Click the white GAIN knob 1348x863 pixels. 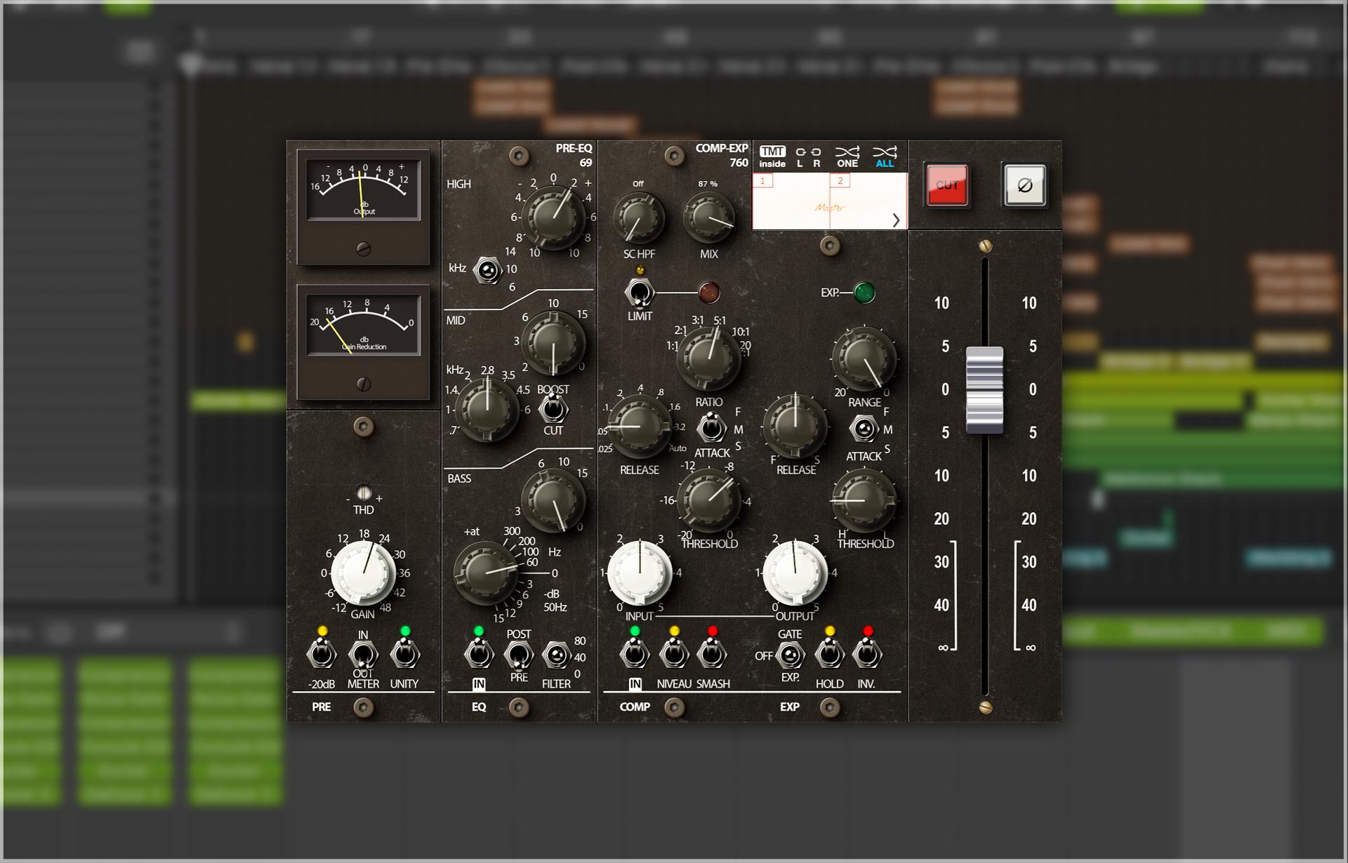coord(363,573)
